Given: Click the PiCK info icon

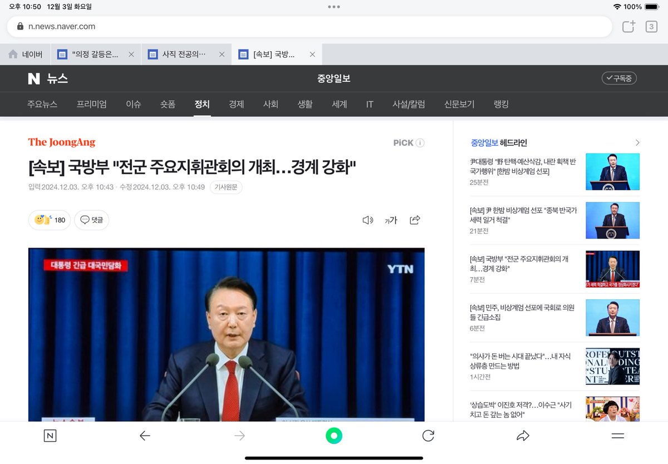Looking at the screenshot, I should (x=420, y=143).
